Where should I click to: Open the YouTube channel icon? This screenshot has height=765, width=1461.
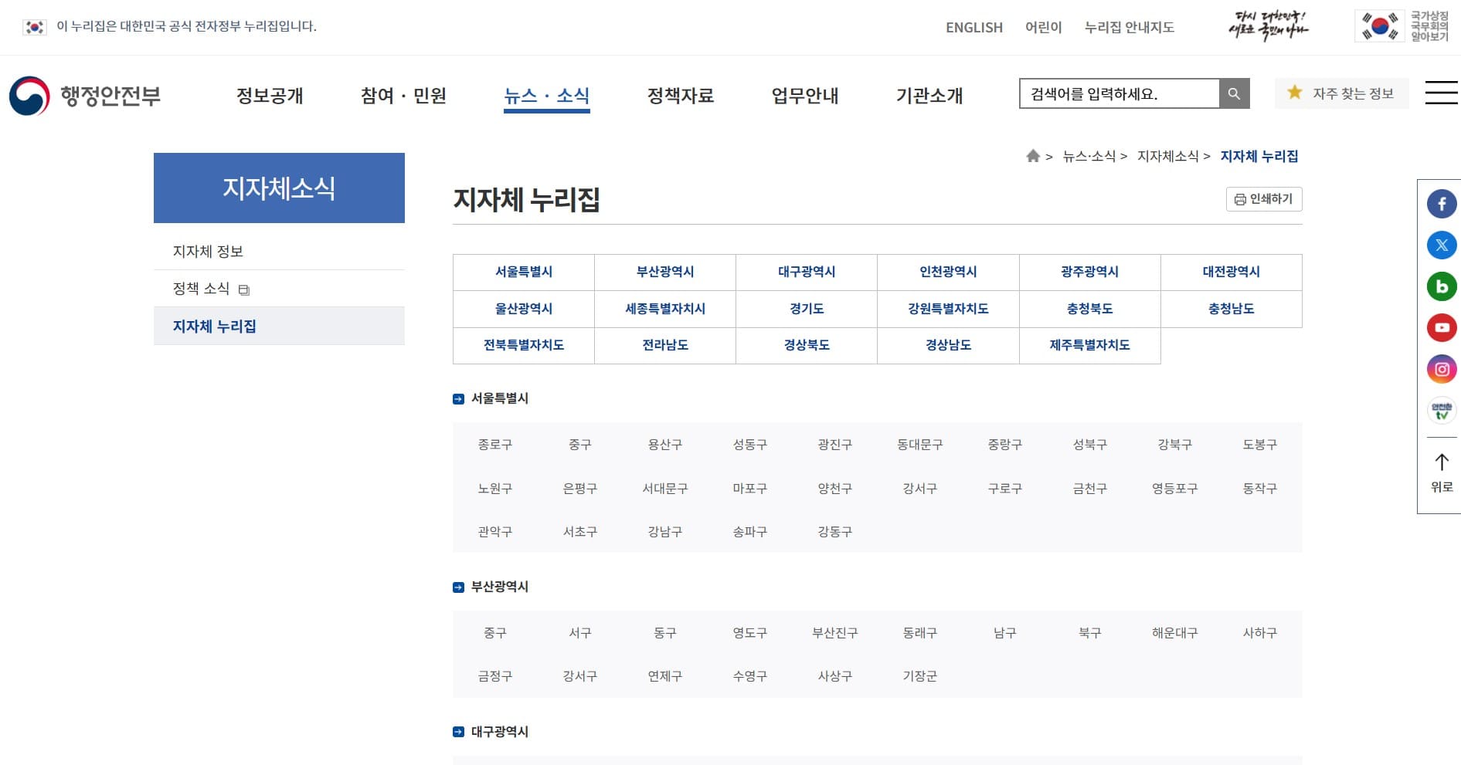pos(1441,327)
